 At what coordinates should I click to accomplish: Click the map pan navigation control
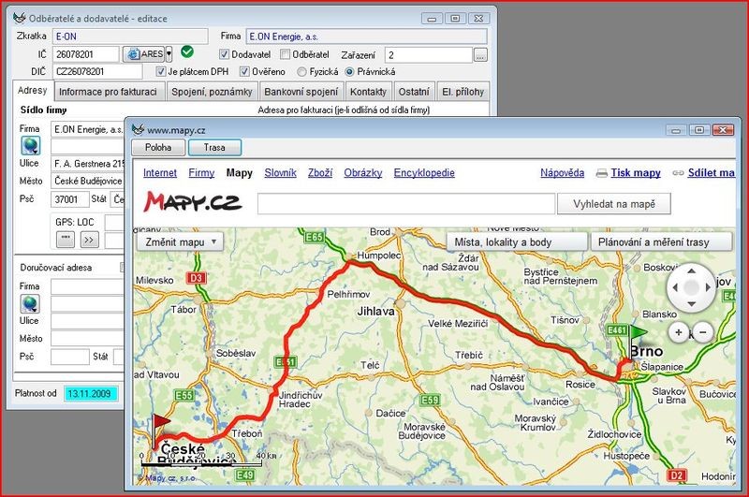(690, 286)
